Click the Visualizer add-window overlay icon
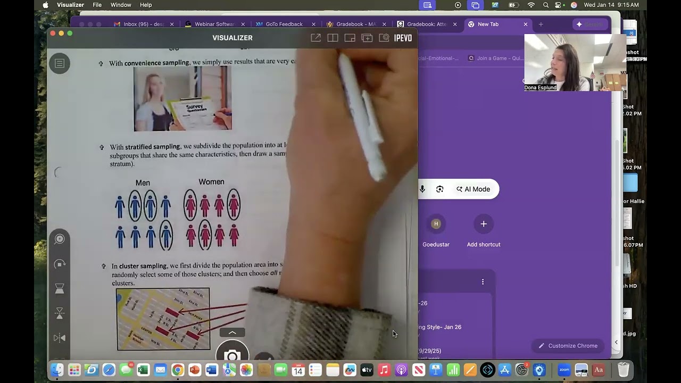The width and height of the screenshot is (681, 383). coord(367,38)
